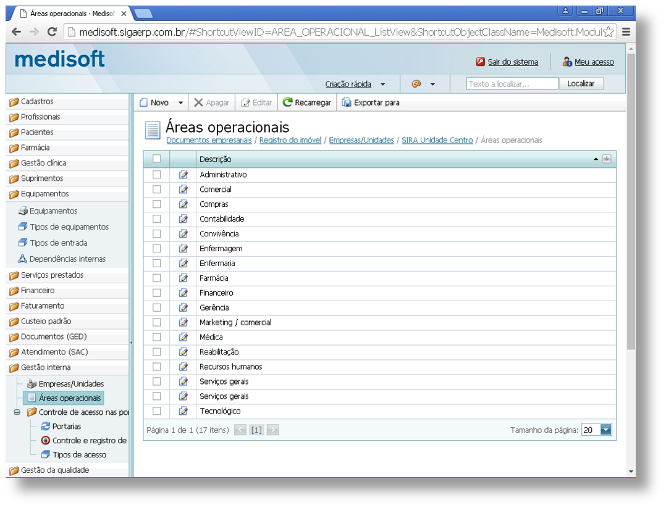Check the Contabilidade row checkbox
The image size is (666, 508).
[157, 219]
